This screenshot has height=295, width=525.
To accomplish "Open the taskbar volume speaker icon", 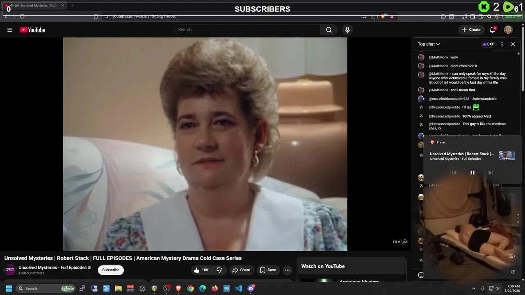I will click(x=497, y=288).
